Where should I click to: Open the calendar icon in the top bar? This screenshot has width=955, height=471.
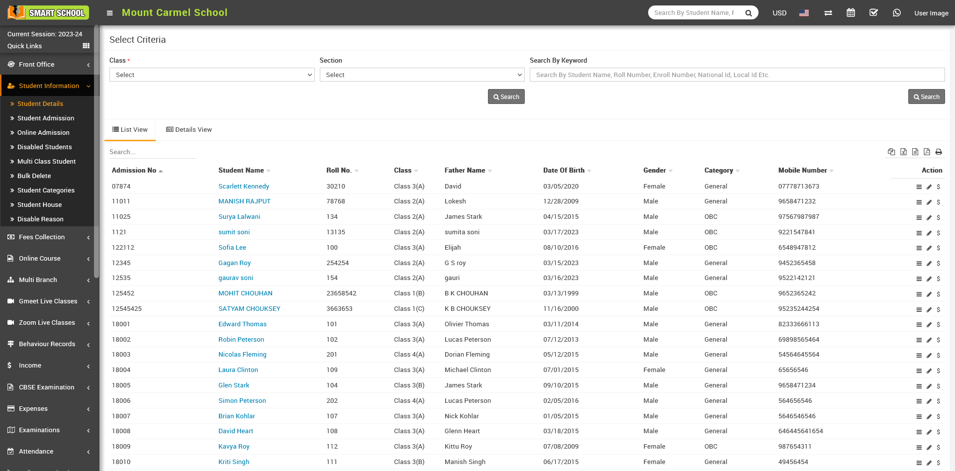851,13
